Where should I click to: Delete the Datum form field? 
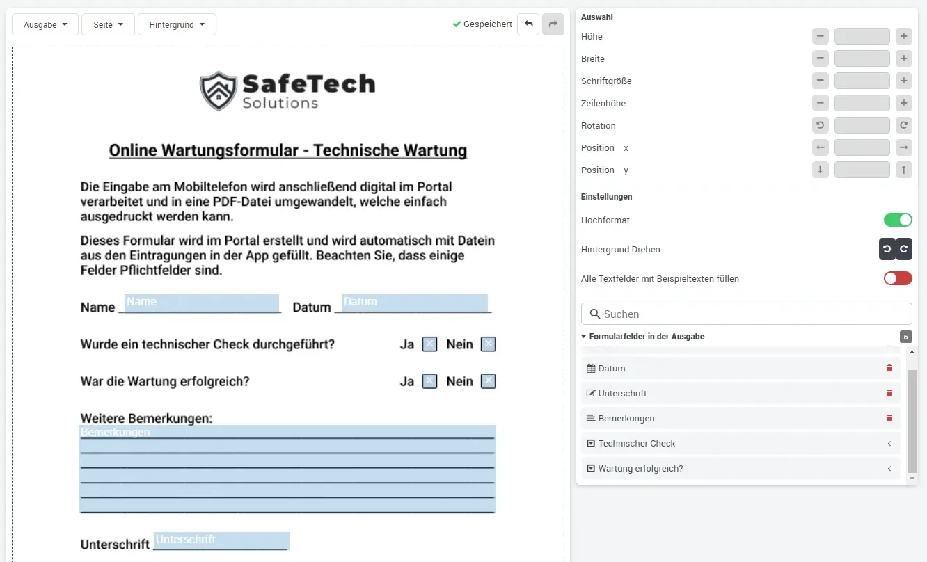pos(889,368)
